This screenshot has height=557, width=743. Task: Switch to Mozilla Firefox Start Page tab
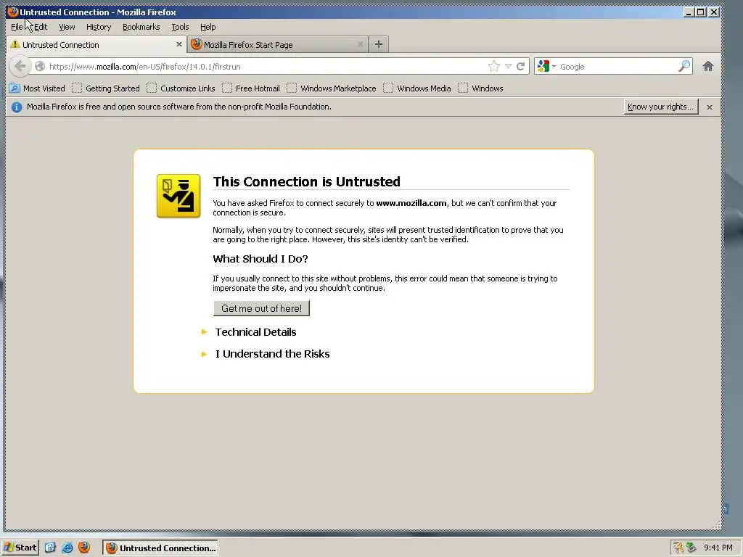tap(278, 44)
